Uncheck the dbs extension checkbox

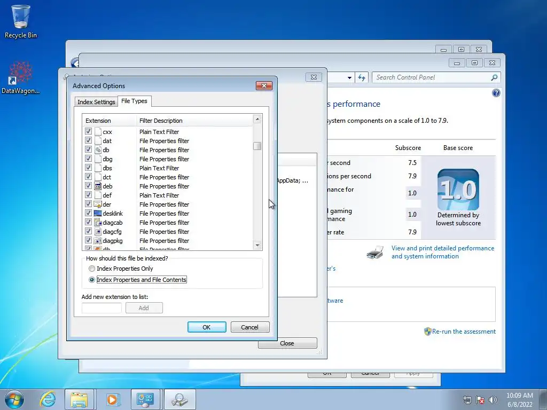[88, 168]
